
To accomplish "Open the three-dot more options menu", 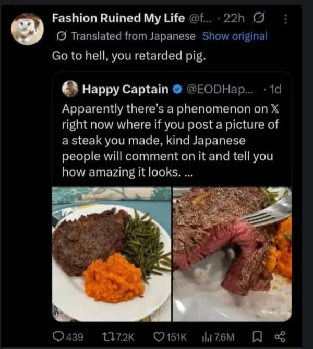I will point(285,19).
